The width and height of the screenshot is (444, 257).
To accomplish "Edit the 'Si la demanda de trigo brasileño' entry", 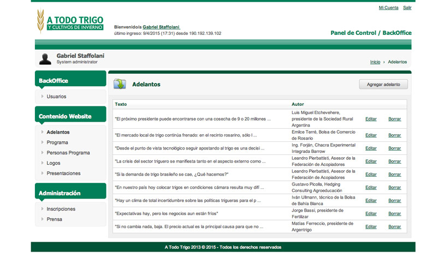I will (x=371, y=175).
